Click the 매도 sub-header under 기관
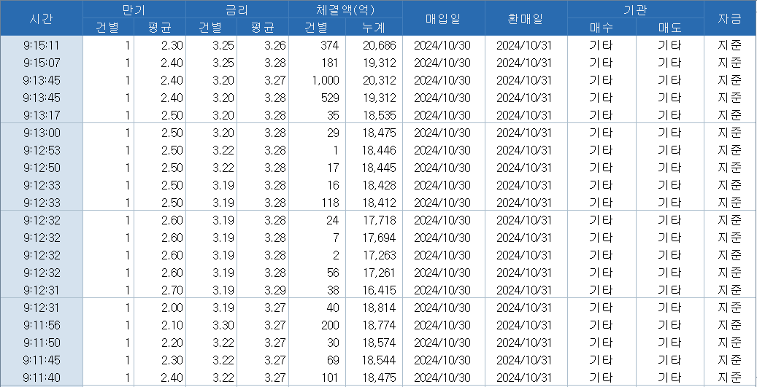The height and width of the screenshot is (387, 757). tap(669, 28)
